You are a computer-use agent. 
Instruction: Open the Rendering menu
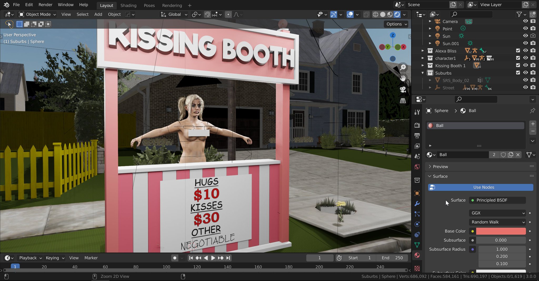172,5
